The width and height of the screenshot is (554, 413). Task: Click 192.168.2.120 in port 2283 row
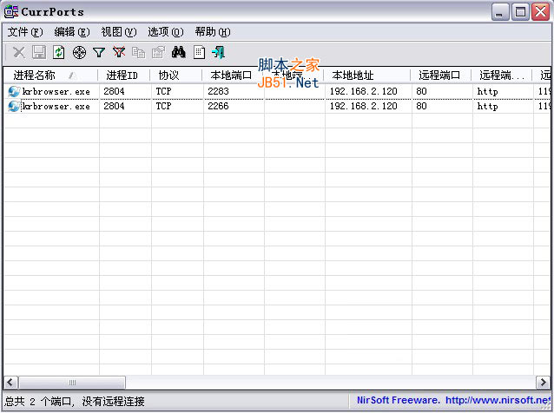[363, 91]
